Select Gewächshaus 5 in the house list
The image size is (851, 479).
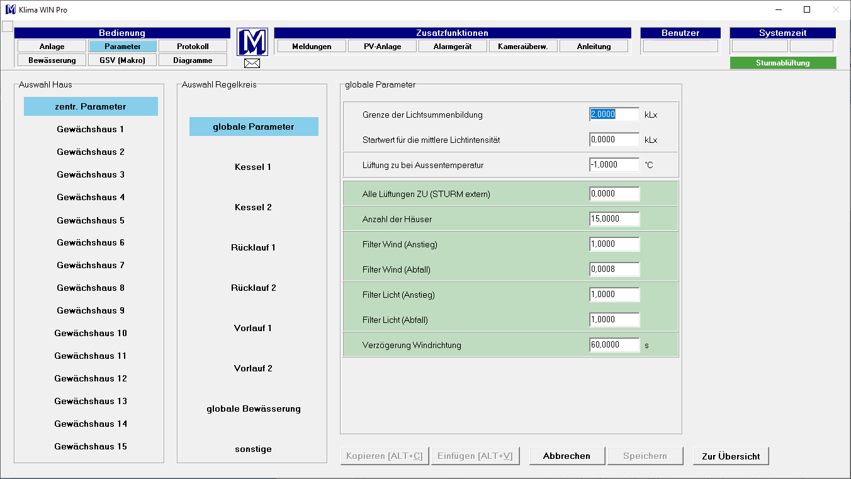91,220
